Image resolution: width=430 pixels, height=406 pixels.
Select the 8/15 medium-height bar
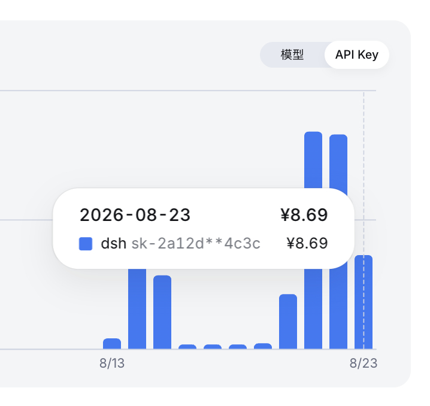162,312
